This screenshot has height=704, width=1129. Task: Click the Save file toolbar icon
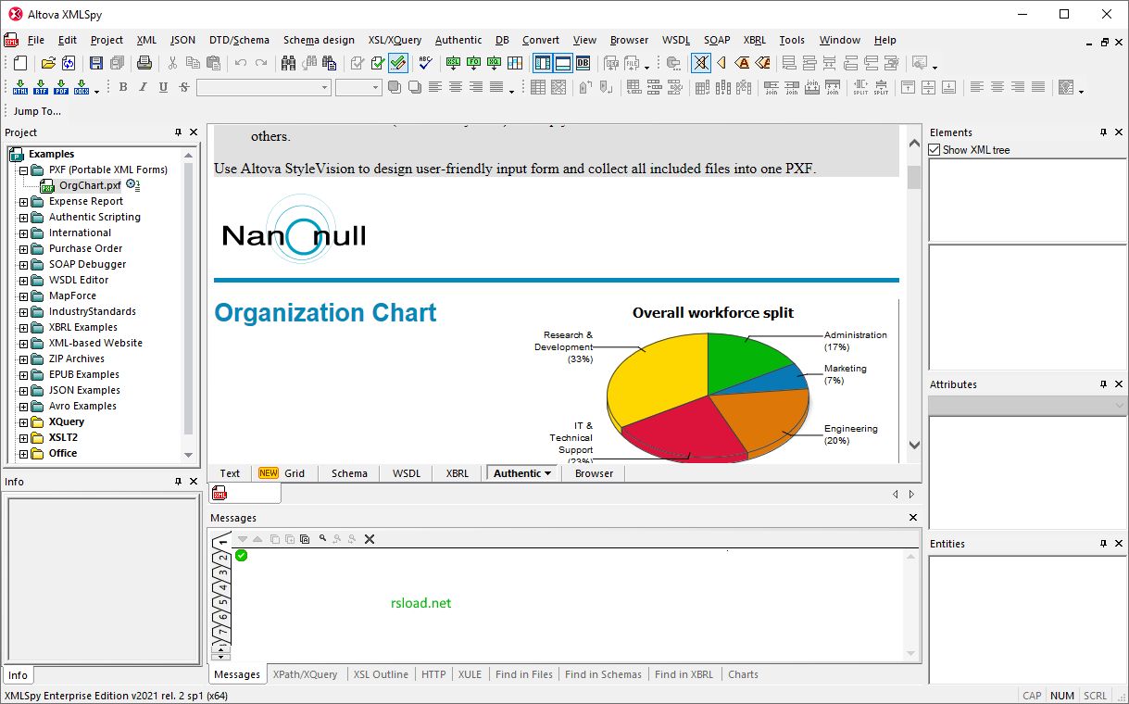96,63
